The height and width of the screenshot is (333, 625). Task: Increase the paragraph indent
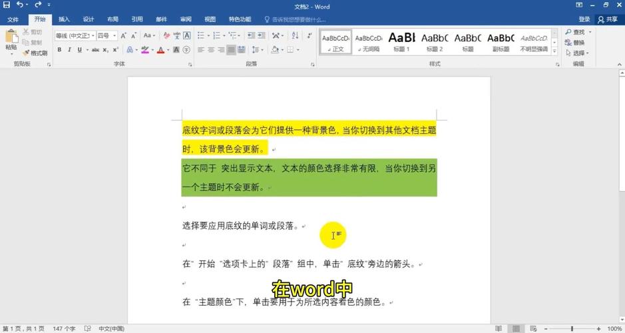pyautogui.click(x=262, y=35)
